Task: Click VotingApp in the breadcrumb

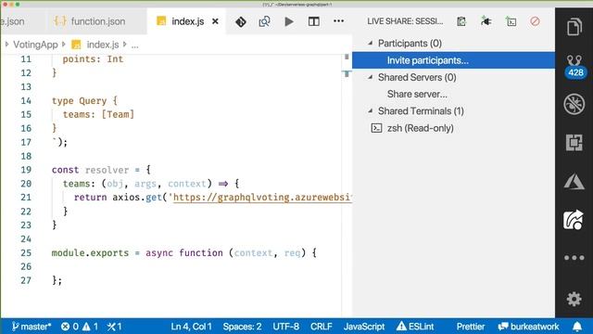Action: tap(35, 45)
